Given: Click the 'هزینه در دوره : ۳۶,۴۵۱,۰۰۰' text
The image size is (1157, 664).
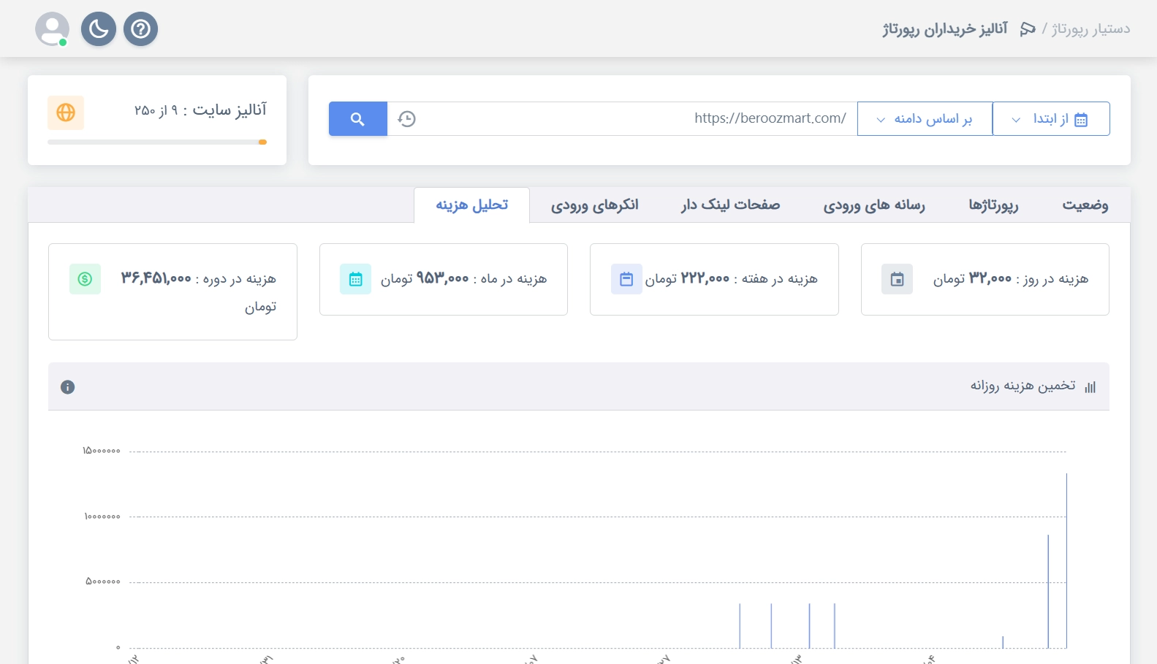Looking at the screenshot, I should pyautogui.click(x=199, y=279).
